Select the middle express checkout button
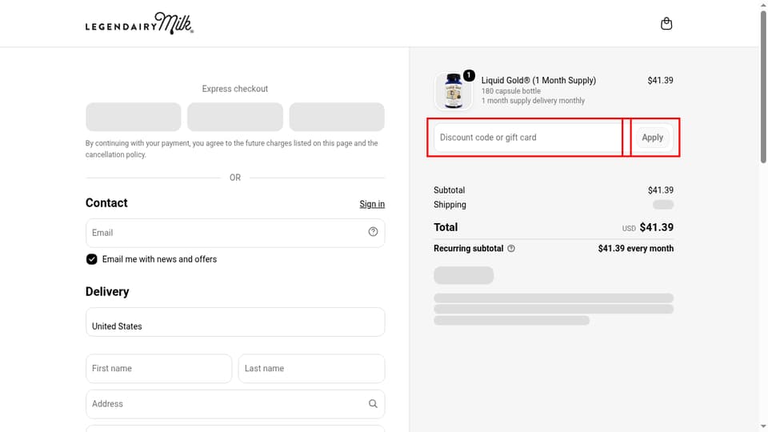 tap(235, 117)
